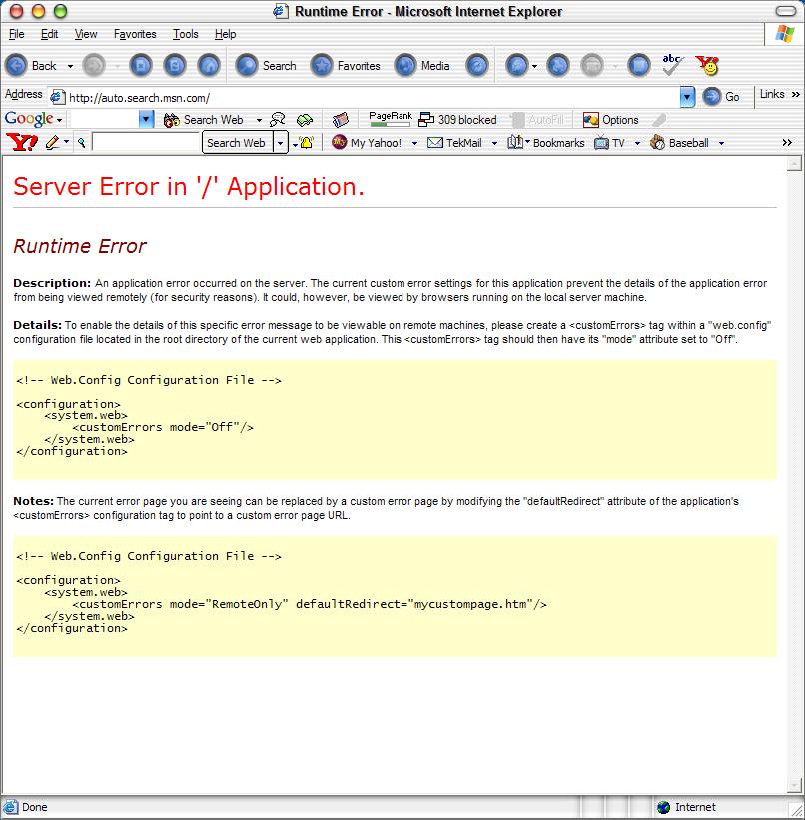Click the Yahoo! logo icon
The height and width of the screenshot is (820, 805).
[22, 142]
